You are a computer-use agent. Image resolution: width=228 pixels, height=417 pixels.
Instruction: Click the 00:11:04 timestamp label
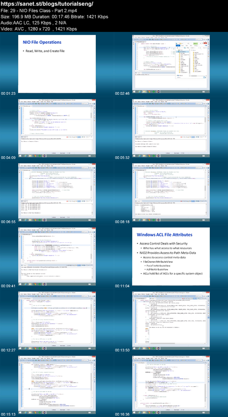pos(122,286)
